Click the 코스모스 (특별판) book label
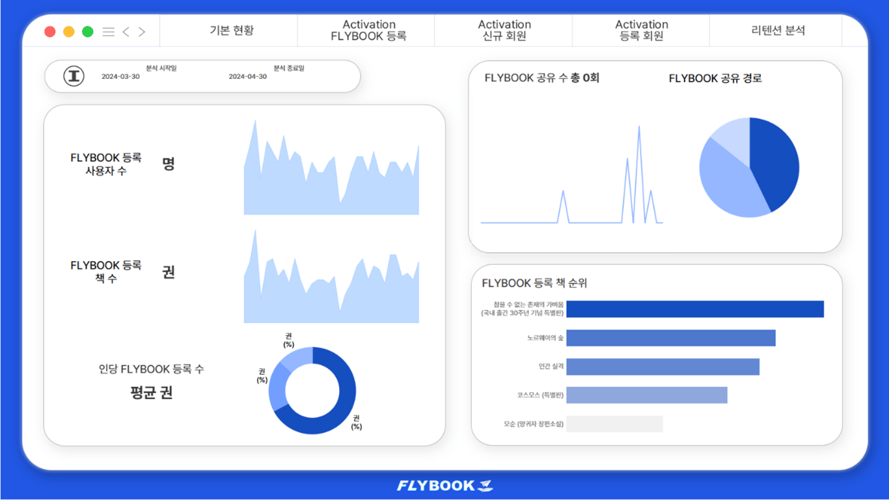Image resolution: width=889 pixels, height=500 pixels. pyautogui.click(x=540, y=395)
